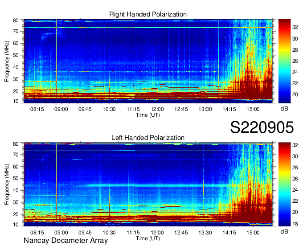This screenshot has width=303, height=246.
Task: Click the Left Handed Polarization title
Action: click(x=148, y=138)
